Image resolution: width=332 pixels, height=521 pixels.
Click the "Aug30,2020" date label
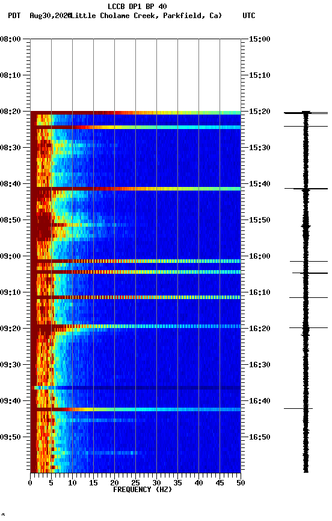(50, 16)
